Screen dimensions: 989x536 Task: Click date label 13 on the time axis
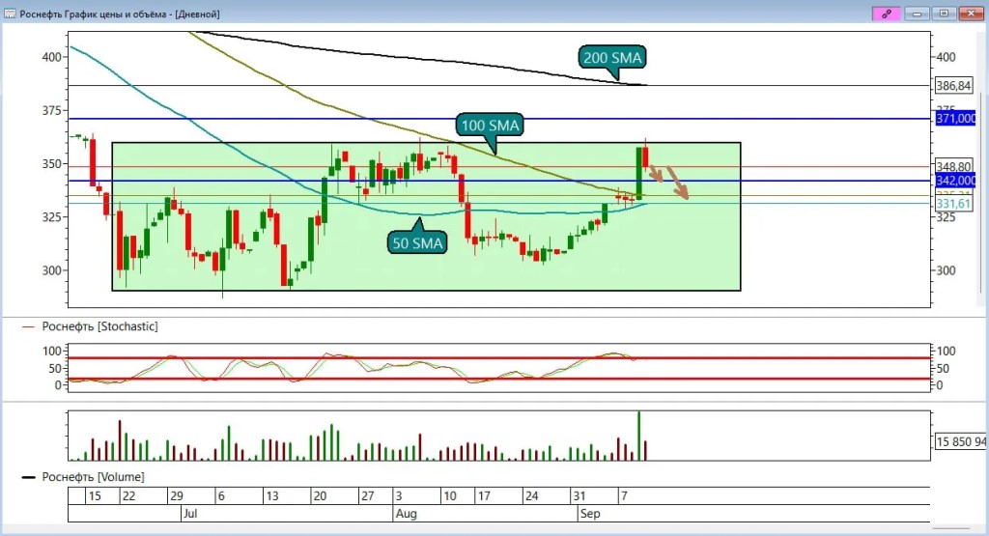271,495
